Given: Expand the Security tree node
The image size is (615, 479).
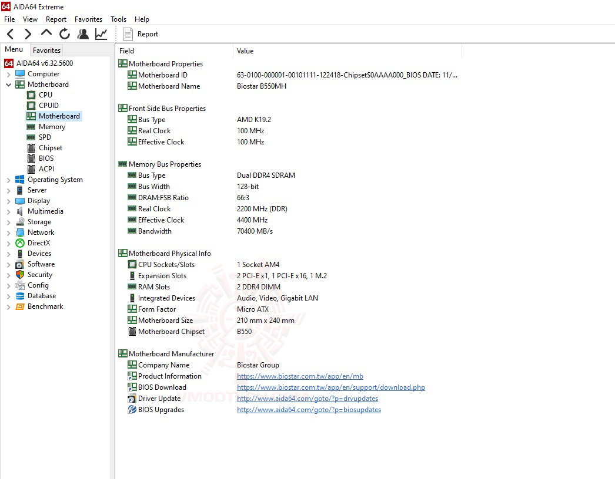Looking at the screenshot, I should click(9, 275).
